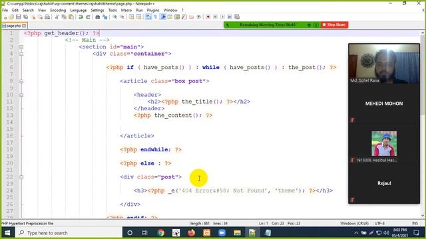
Task: Click the MEHEDI MOHON participant tile
Action: click(x=384, y=104)
